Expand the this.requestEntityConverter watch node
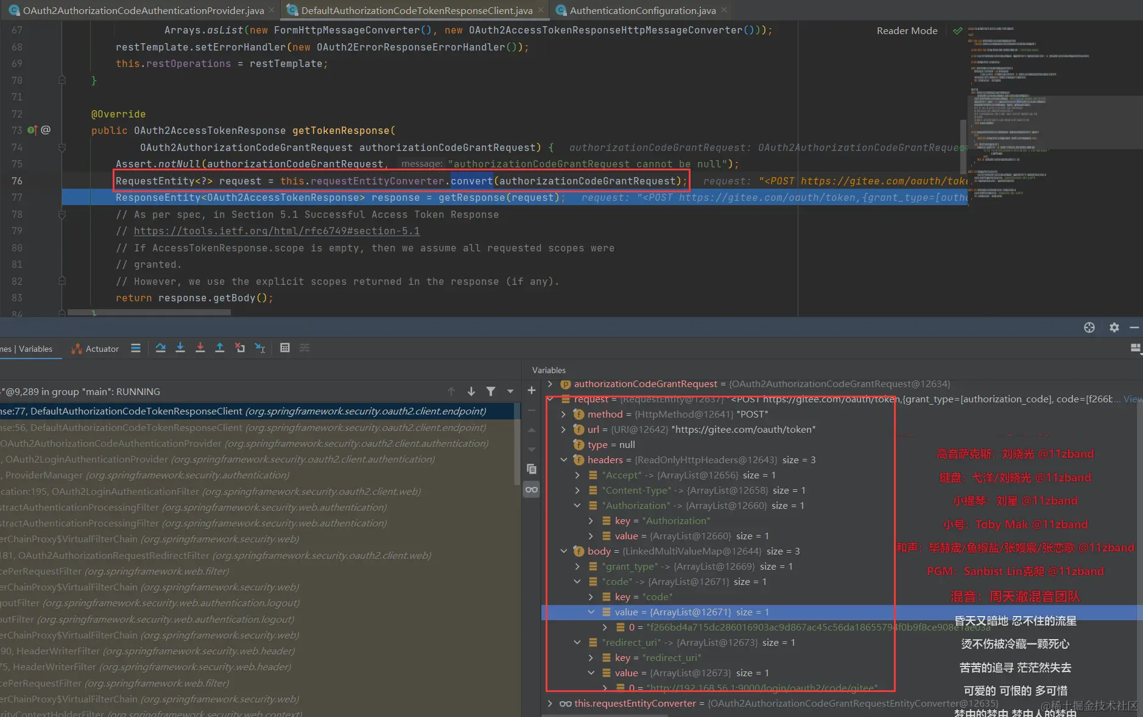 click(x=550, y=703)
